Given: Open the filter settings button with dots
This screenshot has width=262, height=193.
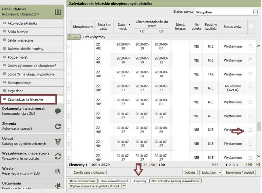Looking at the screenshot, I should 74,37.
